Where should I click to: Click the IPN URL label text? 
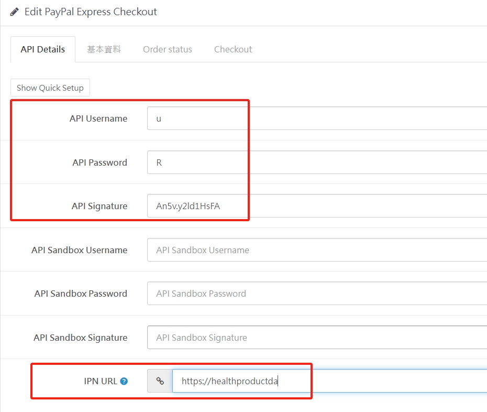(x=101, y=381)
